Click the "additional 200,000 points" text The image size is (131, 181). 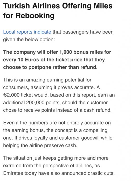pyautogui.click(x=32, y=102)
